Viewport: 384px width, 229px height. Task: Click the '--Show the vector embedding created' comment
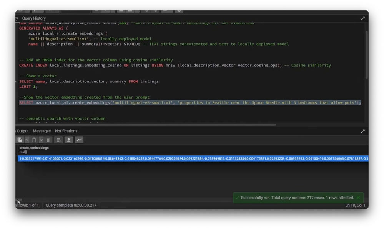[x=84, y=97]
